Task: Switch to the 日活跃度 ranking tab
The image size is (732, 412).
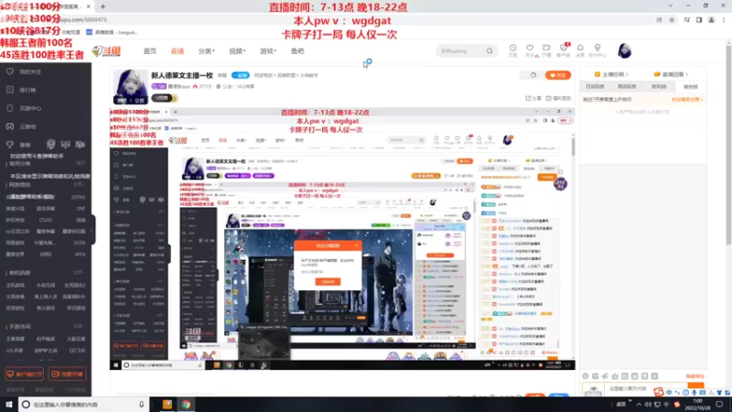Action: [596, 86]
